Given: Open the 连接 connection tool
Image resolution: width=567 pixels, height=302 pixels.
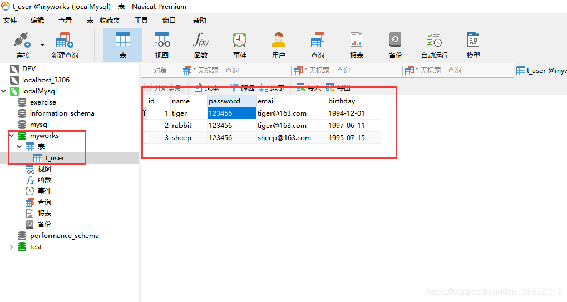Looking at the screenshot, I should point(22,46).
